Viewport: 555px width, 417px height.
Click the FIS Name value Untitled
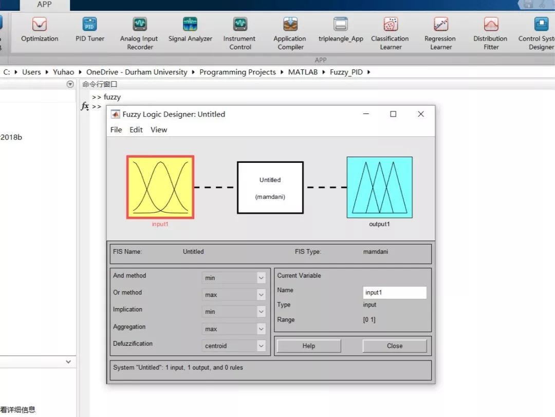(x=193, y=252)
